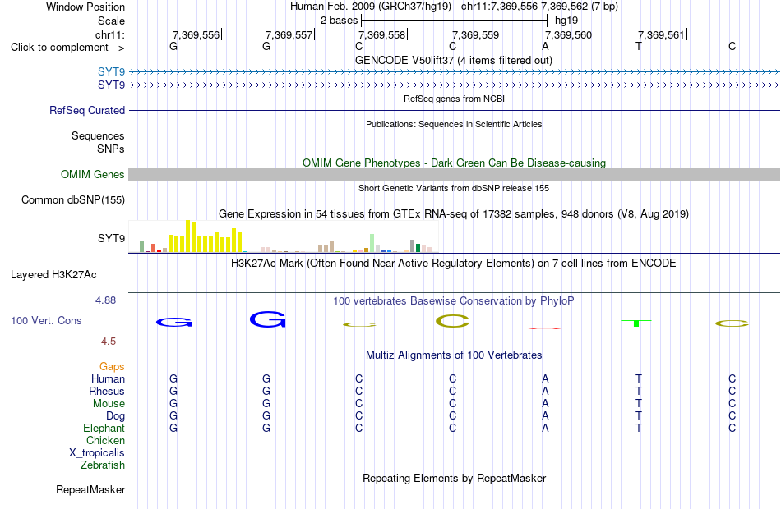Image resolution: width=781 pixels, height=509 pixels.
Task: Open the OMIM Genes track label
Action: 92,175
